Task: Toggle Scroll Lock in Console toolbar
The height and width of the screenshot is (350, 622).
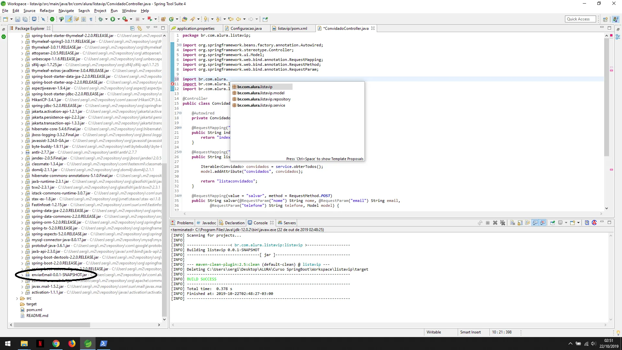Action: pos(520,223)
